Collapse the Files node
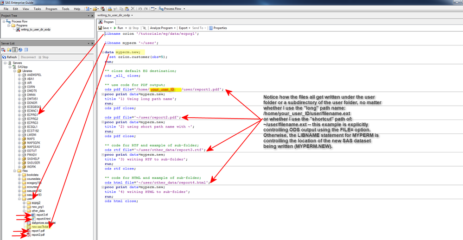This screenshot has width=463, height=240. pos(14,171)
